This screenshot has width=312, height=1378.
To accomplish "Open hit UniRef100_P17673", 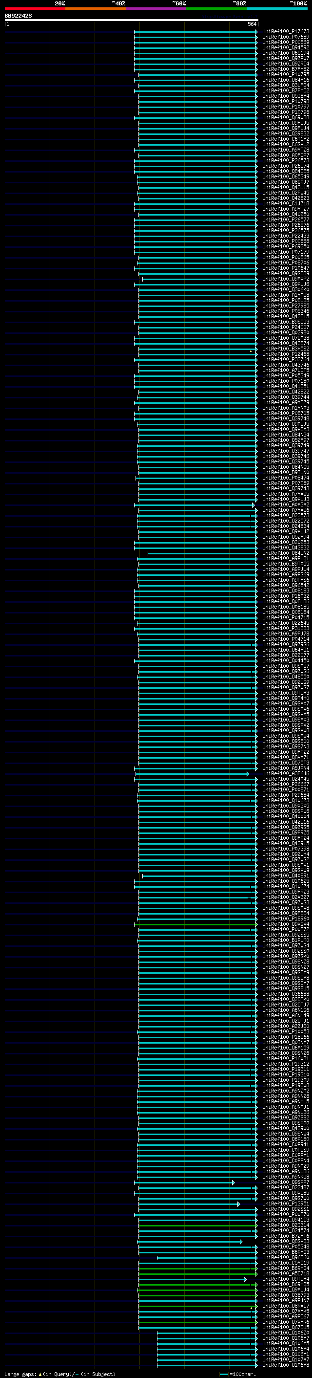I will click(x=286, y=32).
